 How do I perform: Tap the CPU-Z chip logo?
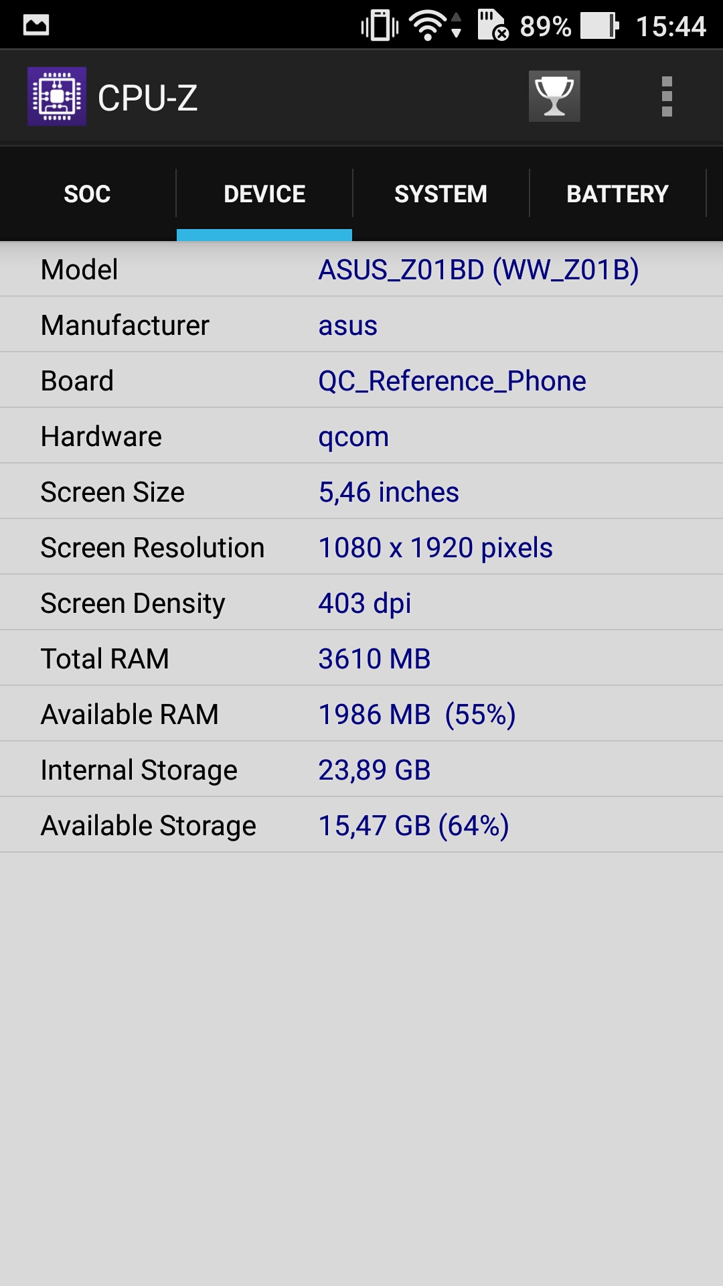point(57,96)
